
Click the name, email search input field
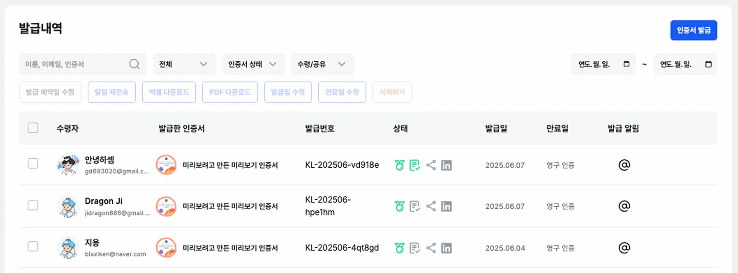75,64
